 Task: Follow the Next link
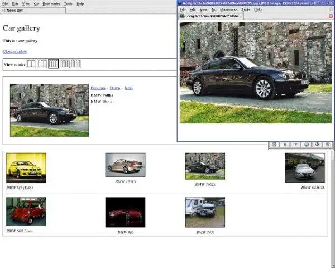point(128,88)
